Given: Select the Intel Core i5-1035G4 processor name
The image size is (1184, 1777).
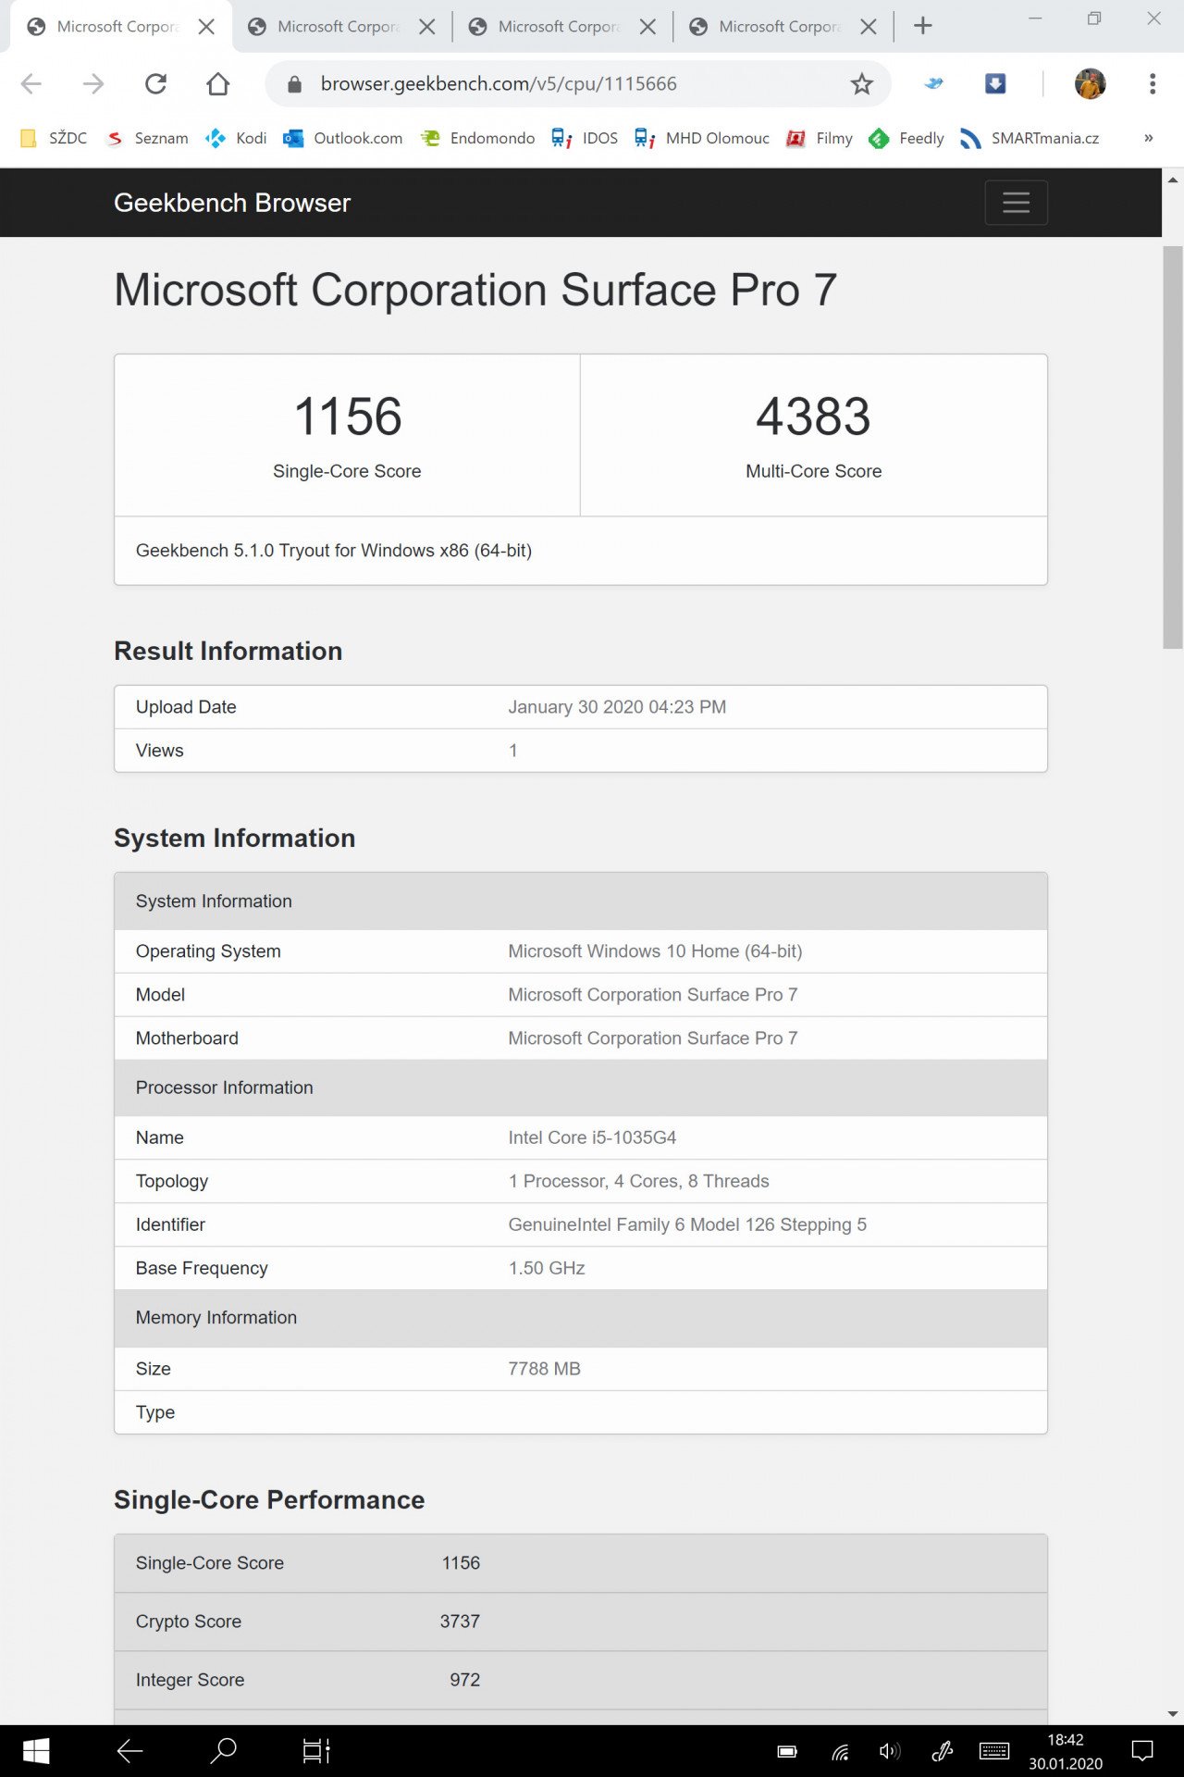Looking at the screenshot, I should click(592, 1137).
